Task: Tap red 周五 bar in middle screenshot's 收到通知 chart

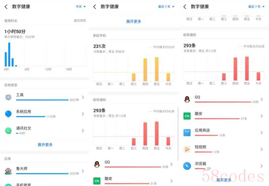Action: [157, 133]
